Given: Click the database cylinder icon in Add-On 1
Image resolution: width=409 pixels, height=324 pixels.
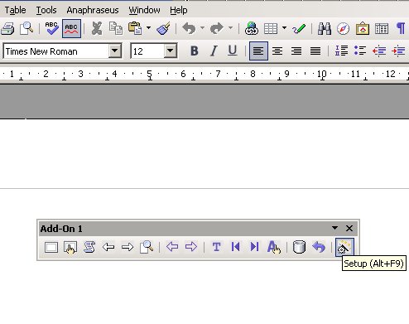Looking at the screenshot, I should tap(299, 247).
